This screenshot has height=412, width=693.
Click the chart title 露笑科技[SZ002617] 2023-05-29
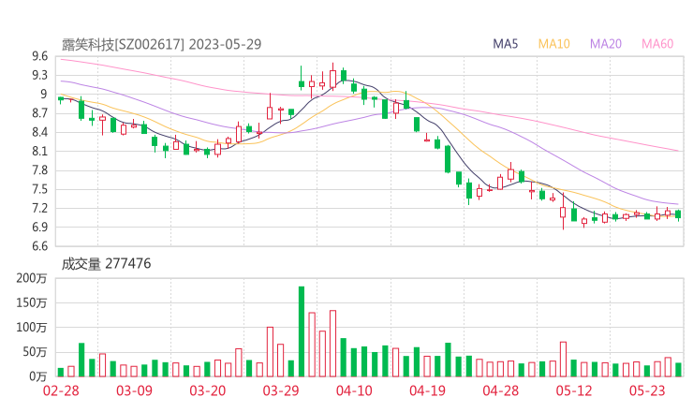(161, 44)
